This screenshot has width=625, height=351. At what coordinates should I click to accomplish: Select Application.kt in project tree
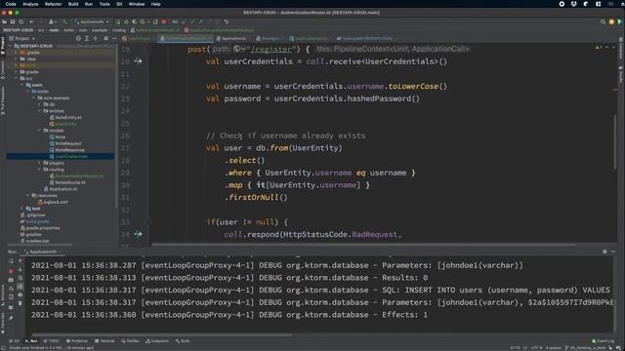(61, 189)
